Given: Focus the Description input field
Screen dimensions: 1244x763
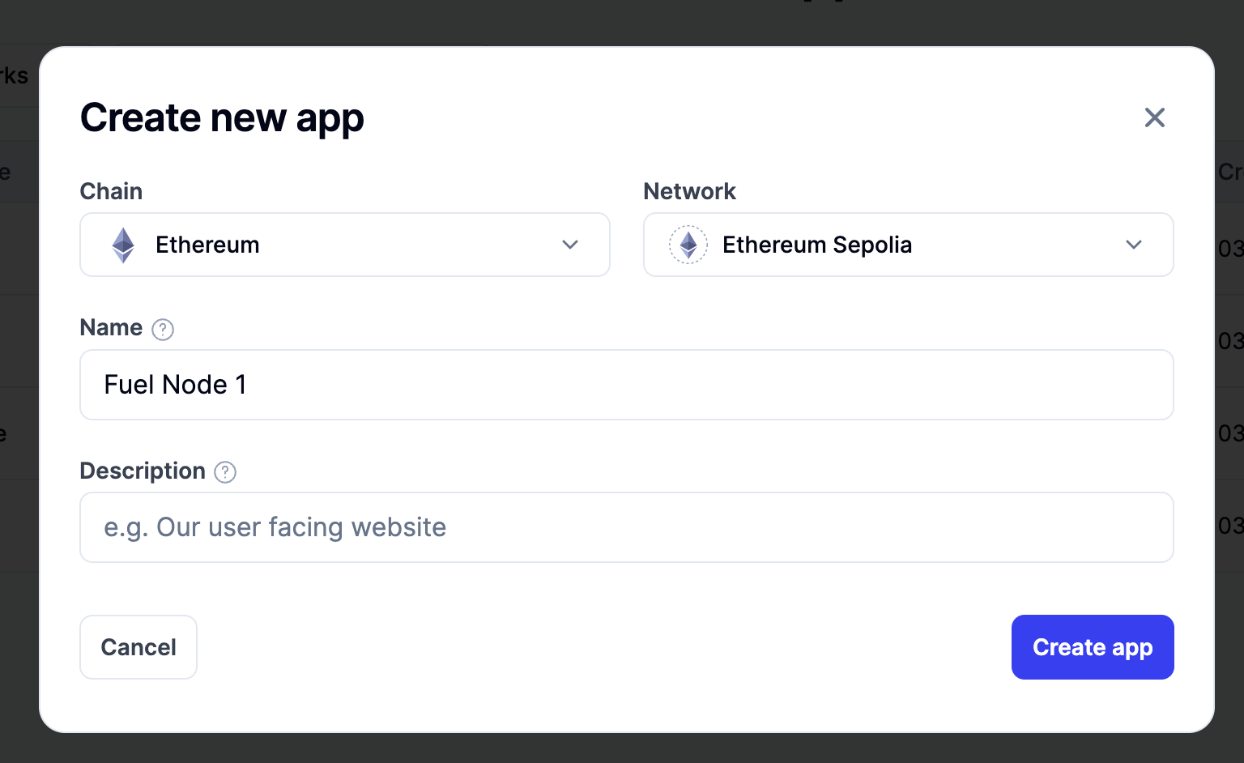Looking at the screenshot, I should [x=627, y=527].
